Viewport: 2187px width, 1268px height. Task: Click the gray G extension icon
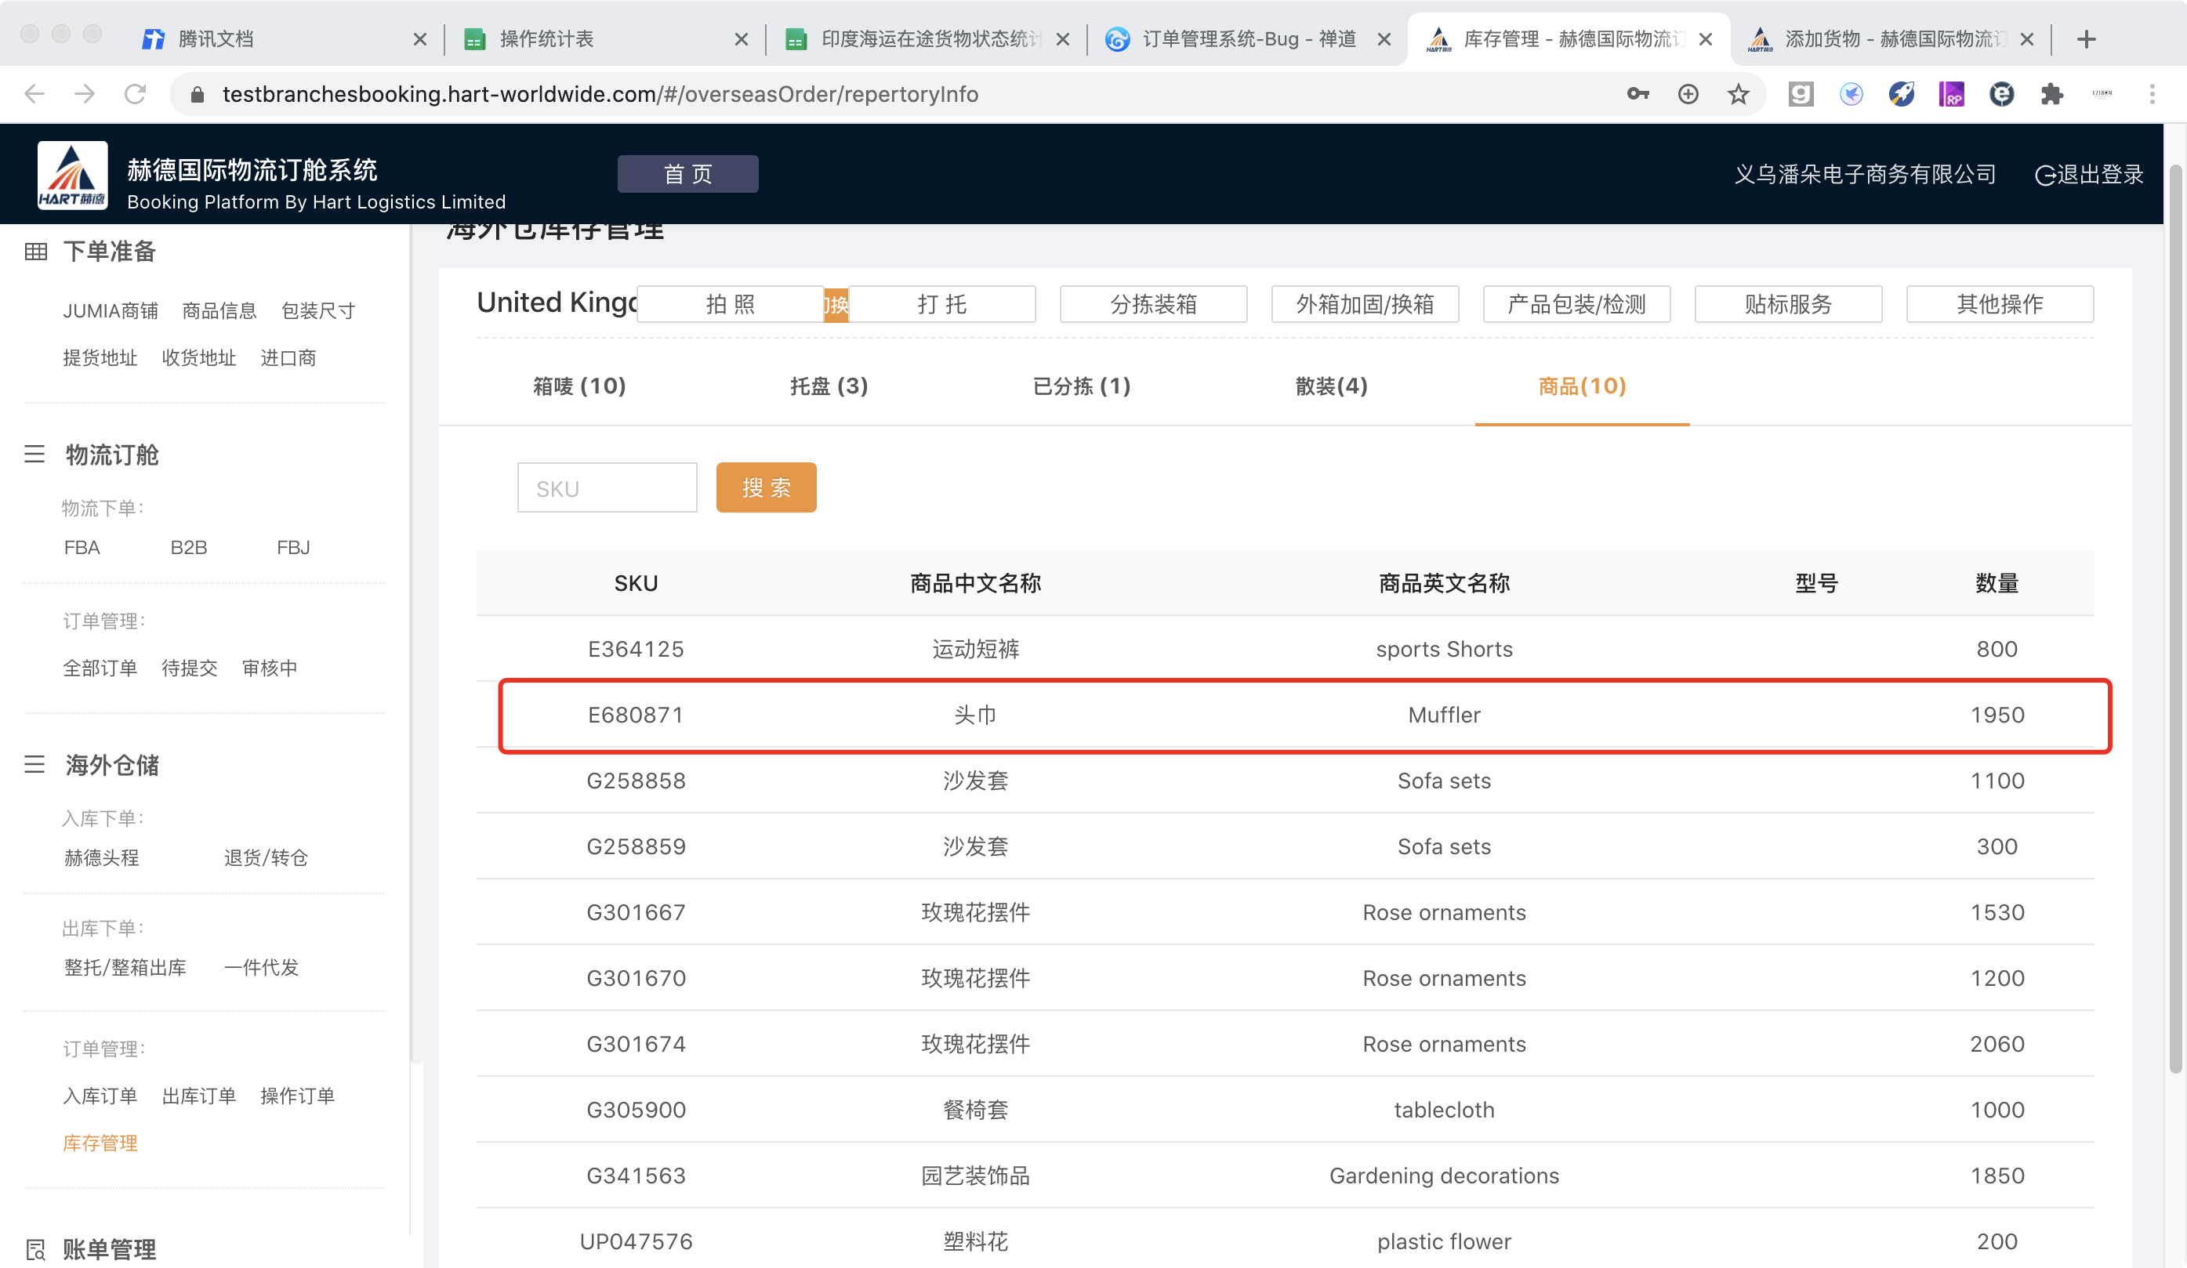pyautogui.click(x=1801, y=94)
